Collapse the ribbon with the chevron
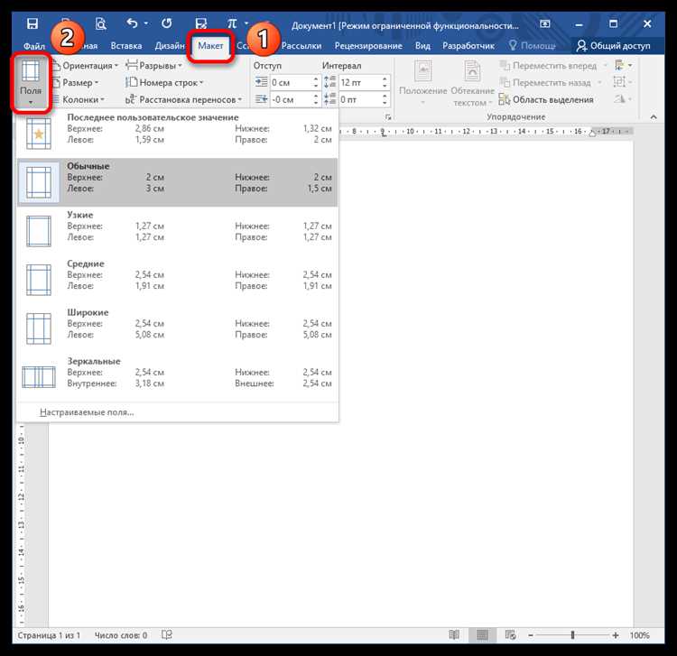The image size is (677, 656). pyautogui.click(x=654, y=117)
